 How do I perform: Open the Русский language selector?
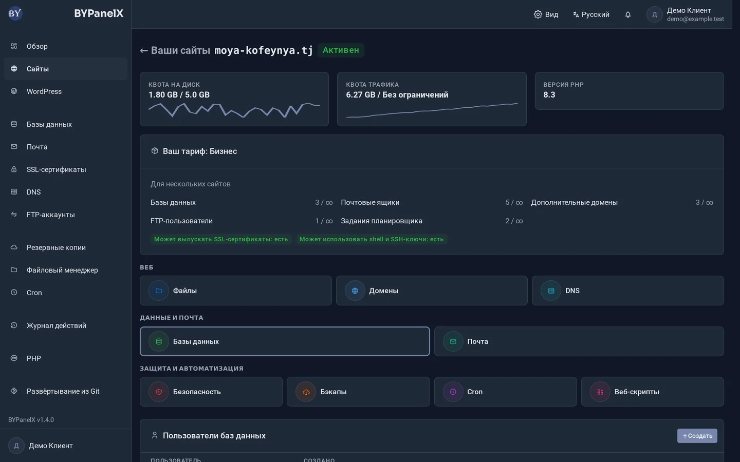coord(591,14)
